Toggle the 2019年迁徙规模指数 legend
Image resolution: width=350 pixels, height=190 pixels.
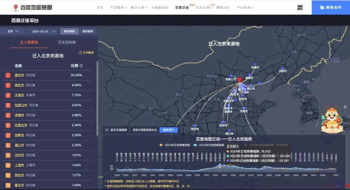tap(266, 145)
